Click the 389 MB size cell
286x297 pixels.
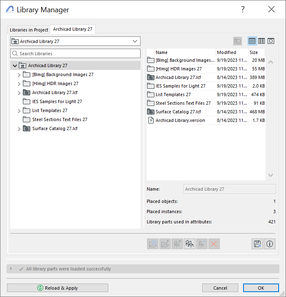257,77
